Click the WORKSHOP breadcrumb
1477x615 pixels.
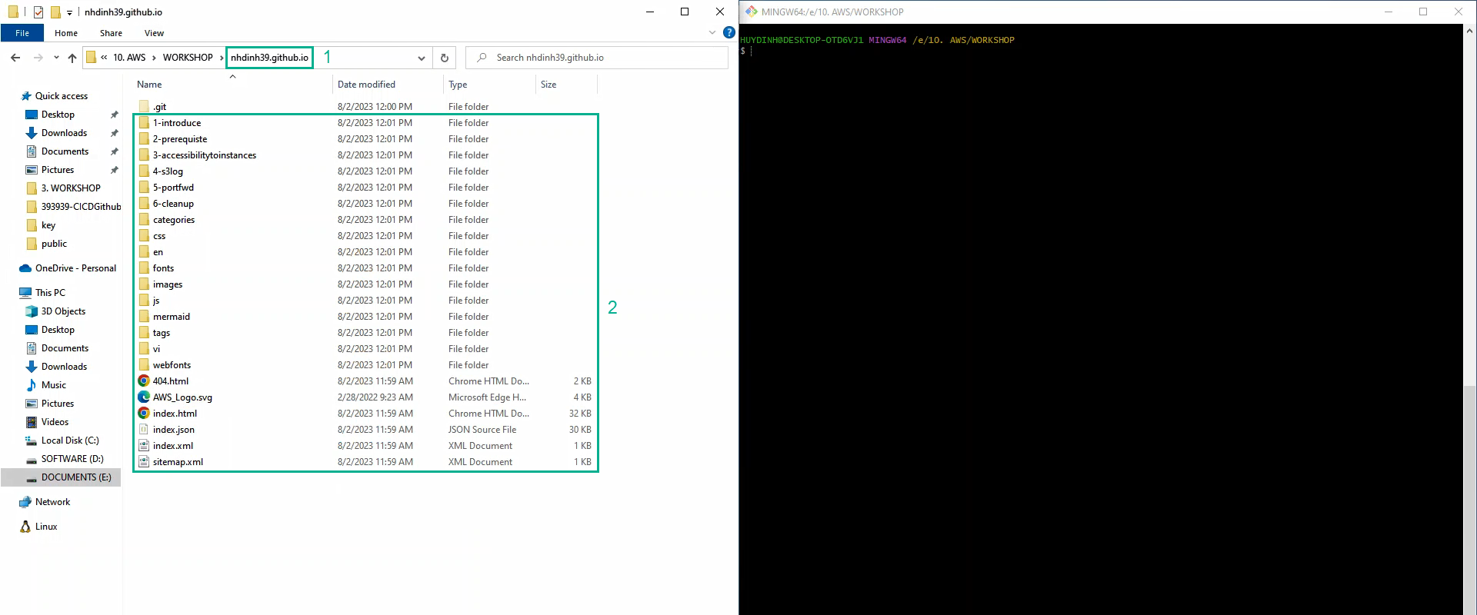[188, 58]
